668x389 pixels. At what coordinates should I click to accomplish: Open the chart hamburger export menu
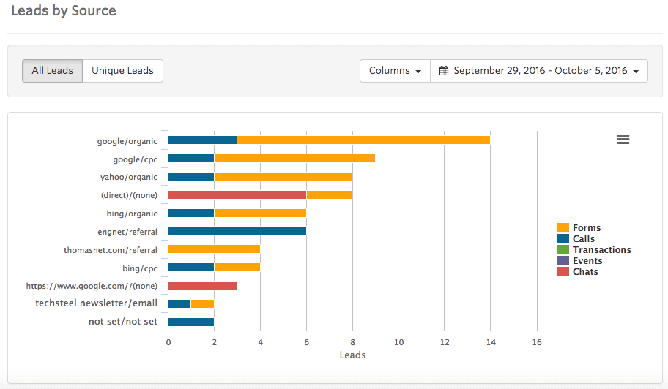[x=623, y=139]
